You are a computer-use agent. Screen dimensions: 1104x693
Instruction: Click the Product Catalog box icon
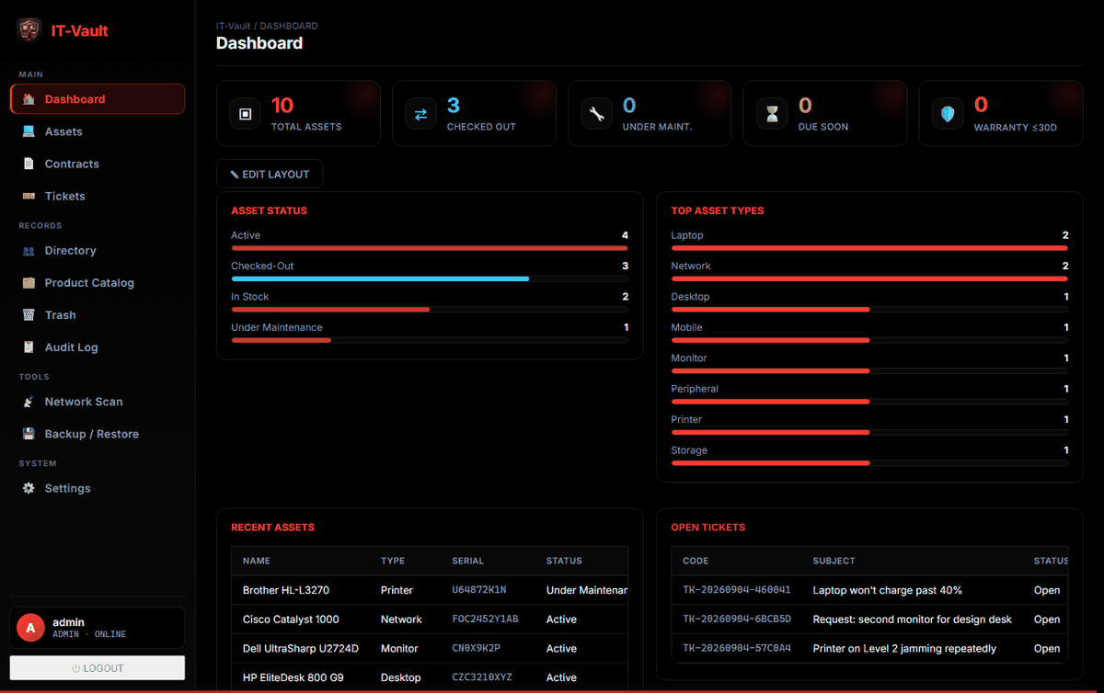[29, 282]
